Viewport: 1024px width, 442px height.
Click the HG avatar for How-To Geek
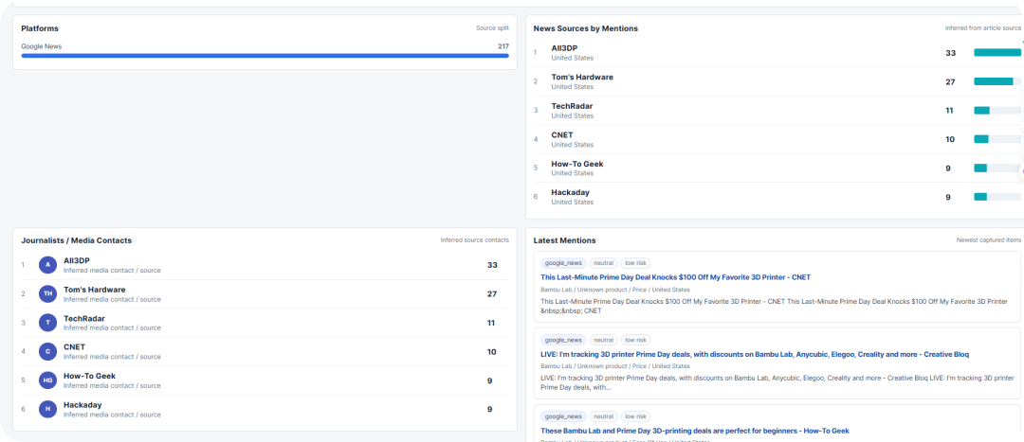click(47, 380)
